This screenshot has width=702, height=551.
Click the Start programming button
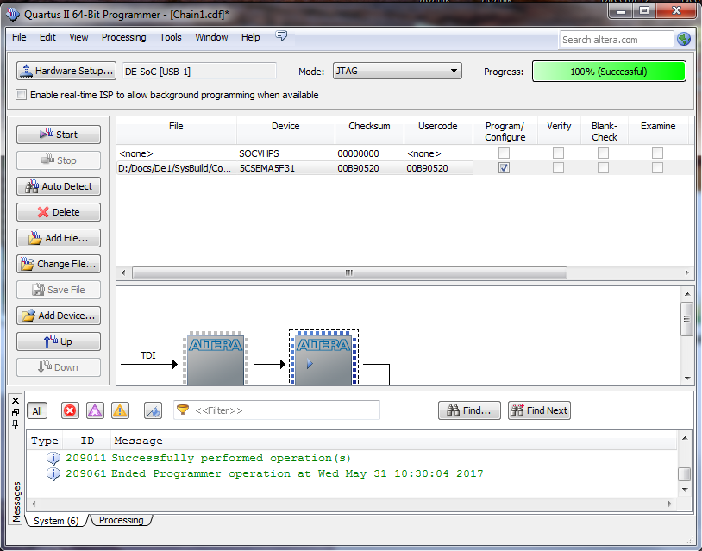[x=59, y=135]
